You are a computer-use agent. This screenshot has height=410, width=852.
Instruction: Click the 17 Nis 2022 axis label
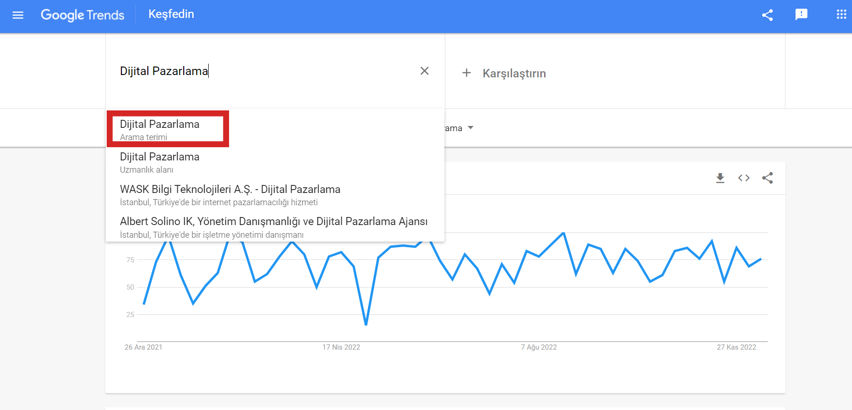341,347
